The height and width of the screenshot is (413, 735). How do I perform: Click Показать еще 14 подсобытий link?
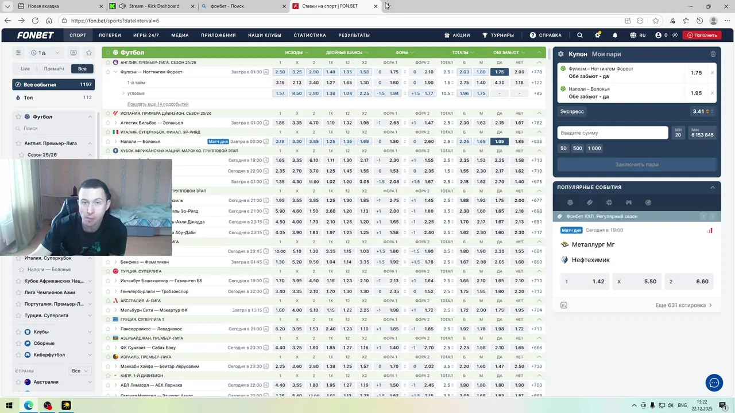point(158,104)
